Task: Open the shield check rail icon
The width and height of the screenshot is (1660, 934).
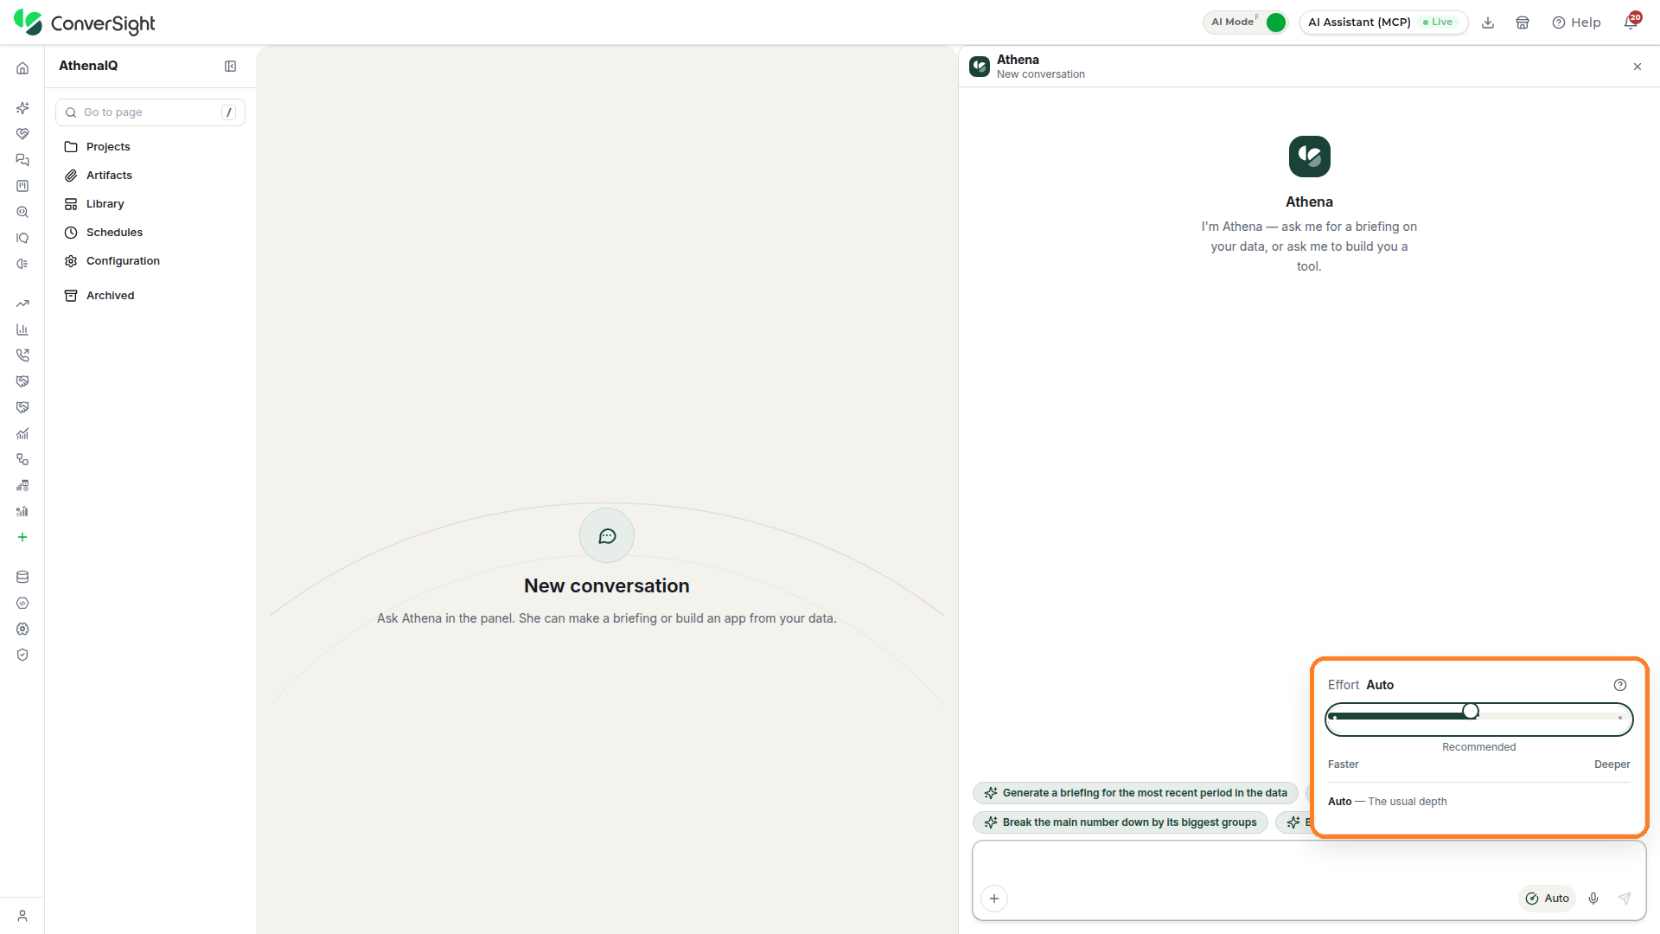Action: point(22,655)
